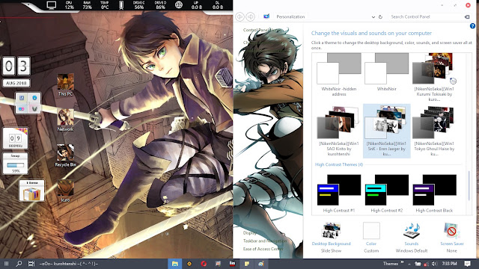The image size is (479, 269).
Task: Select WhiteNoir -hidden address theme
Action: tap(339, 75)
